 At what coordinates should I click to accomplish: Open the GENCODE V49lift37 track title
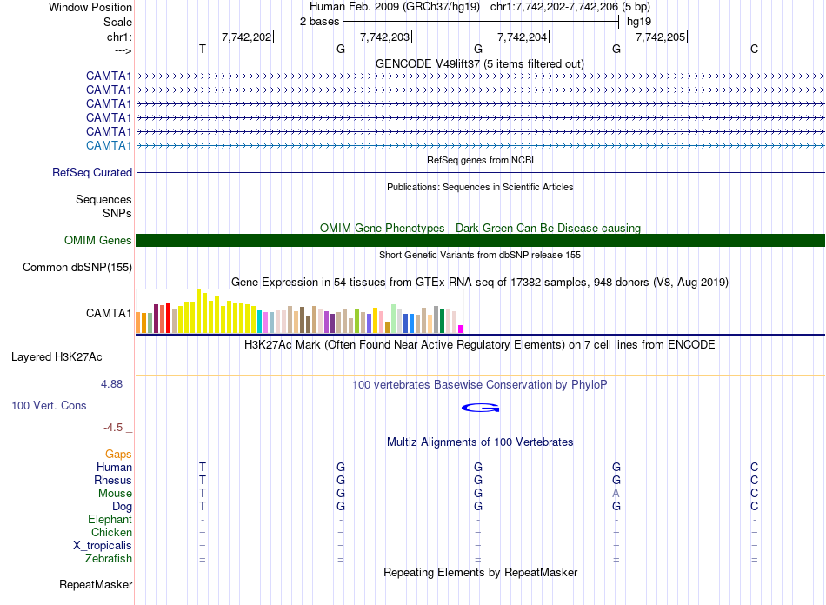pos(480,63)
